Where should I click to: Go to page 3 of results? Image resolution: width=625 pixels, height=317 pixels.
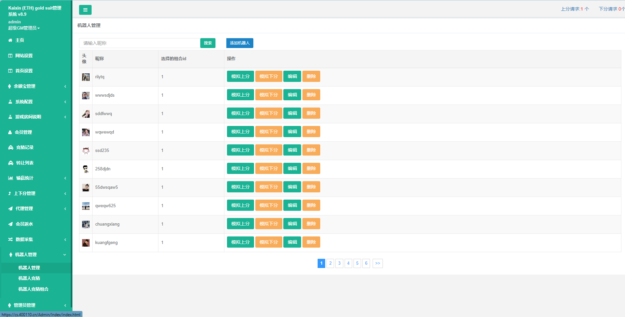point(339,263)
